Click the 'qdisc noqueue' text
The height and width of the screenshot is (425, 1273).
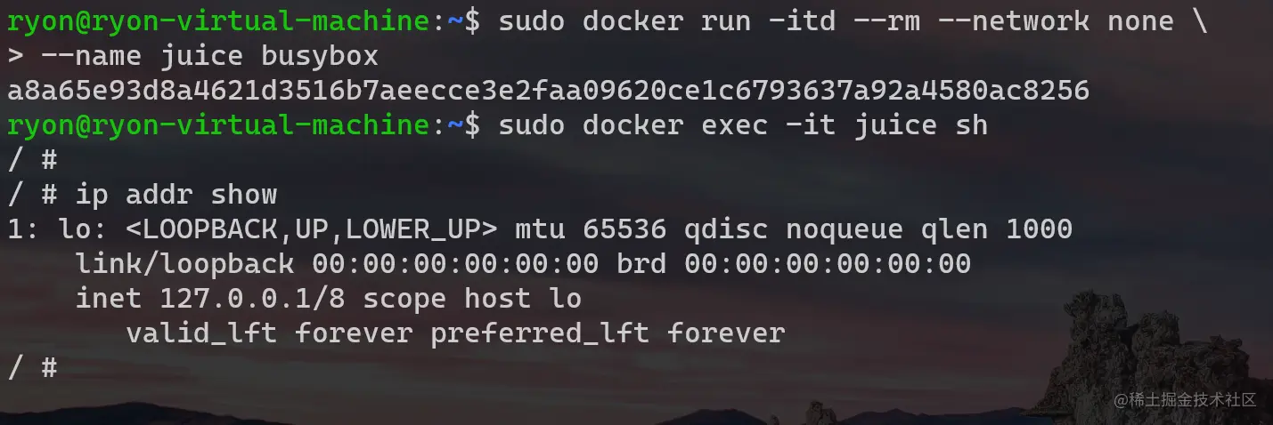794,229
